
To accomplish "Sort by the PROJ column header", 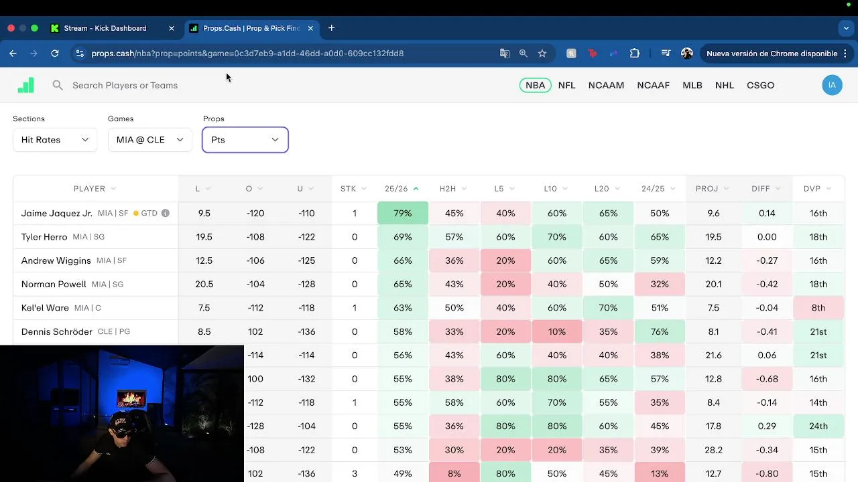I will point(713,189).
